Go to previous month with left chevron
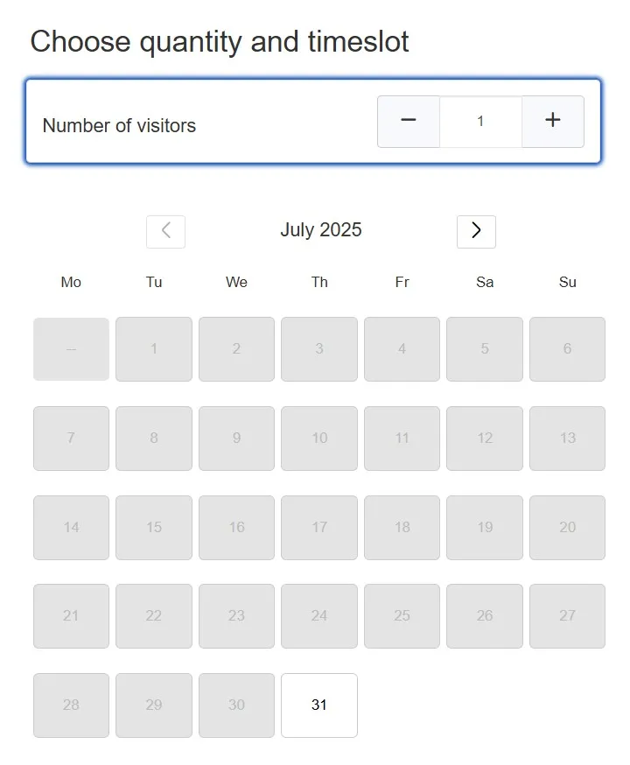 [165, 232]
